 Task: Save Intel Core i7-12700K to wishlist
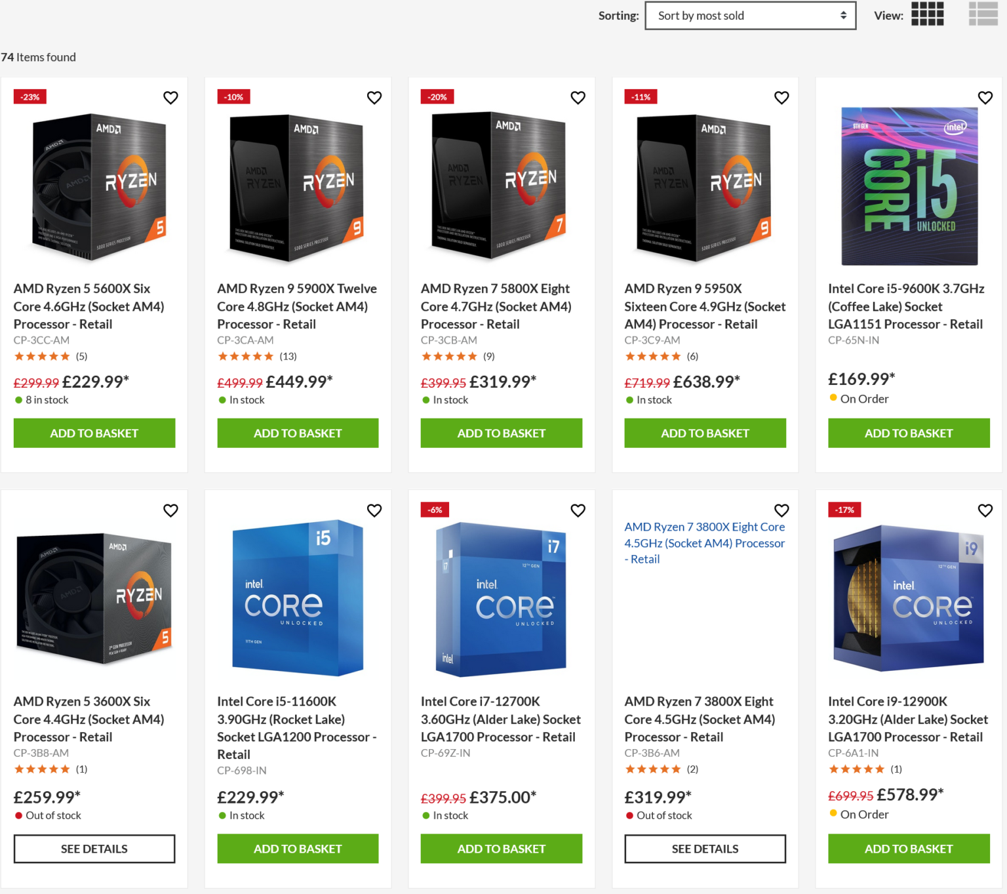(578, 510)
